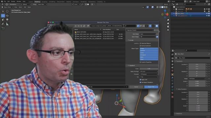Toggle the file browser options gear panel
The height and width of the screenshot is (118, 211).
(x=157, y=26)
